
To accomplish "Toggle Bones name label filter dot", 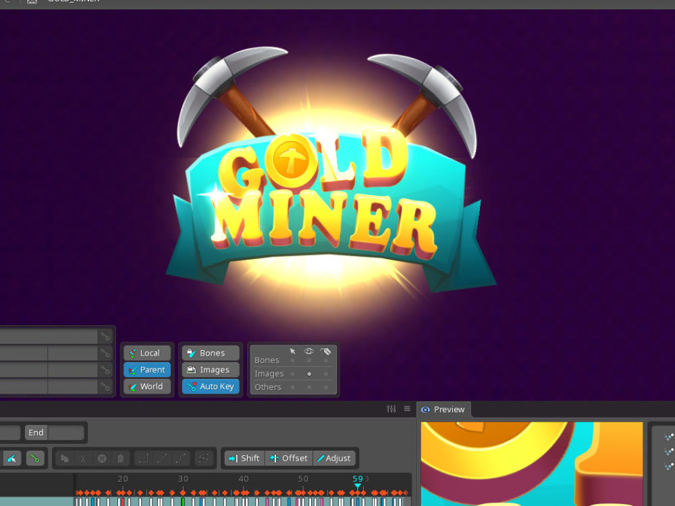I will (326, 360).
